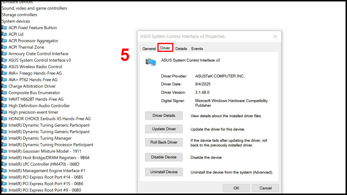Switch to the Details tab
Viewport: 347px width, 195px height.
coord(181,49)
